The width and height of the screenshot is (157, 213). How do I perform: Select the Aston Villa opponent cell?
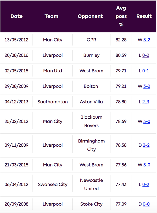[x=91, y=102]
